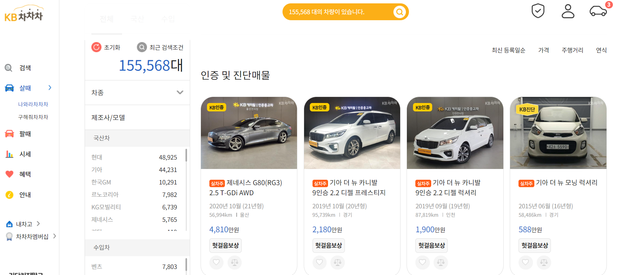Open the recently viewed cars icon
The image size is (622, 275).
pyautogui.click(x=598, y=11)
